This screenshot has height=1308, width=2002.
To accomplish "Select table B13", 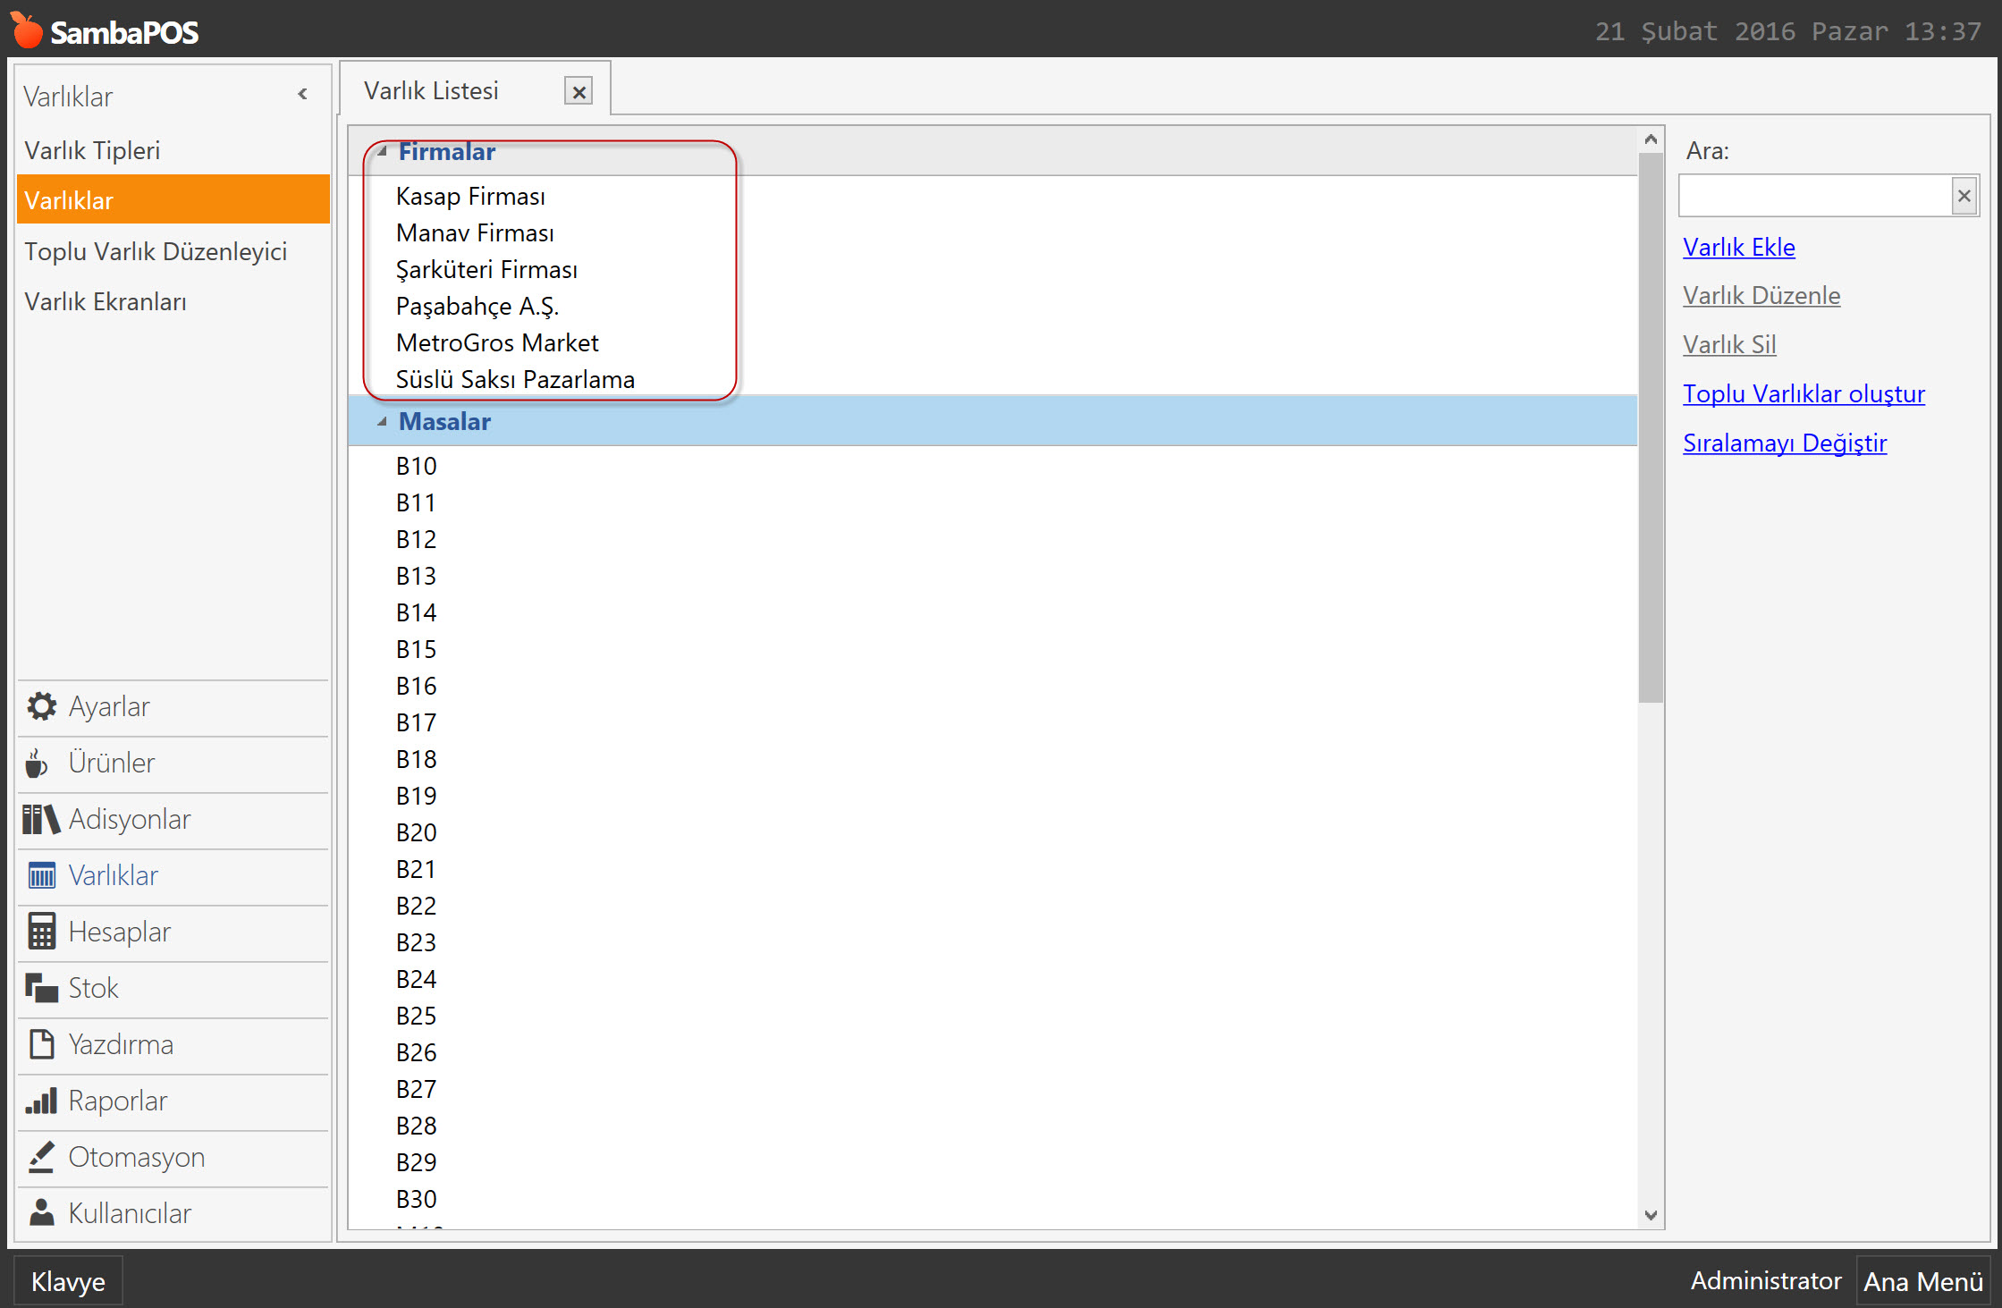I will (x=993, y=576).
